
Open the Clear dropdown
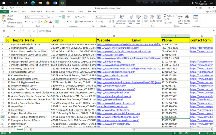[x=168, y=23]
